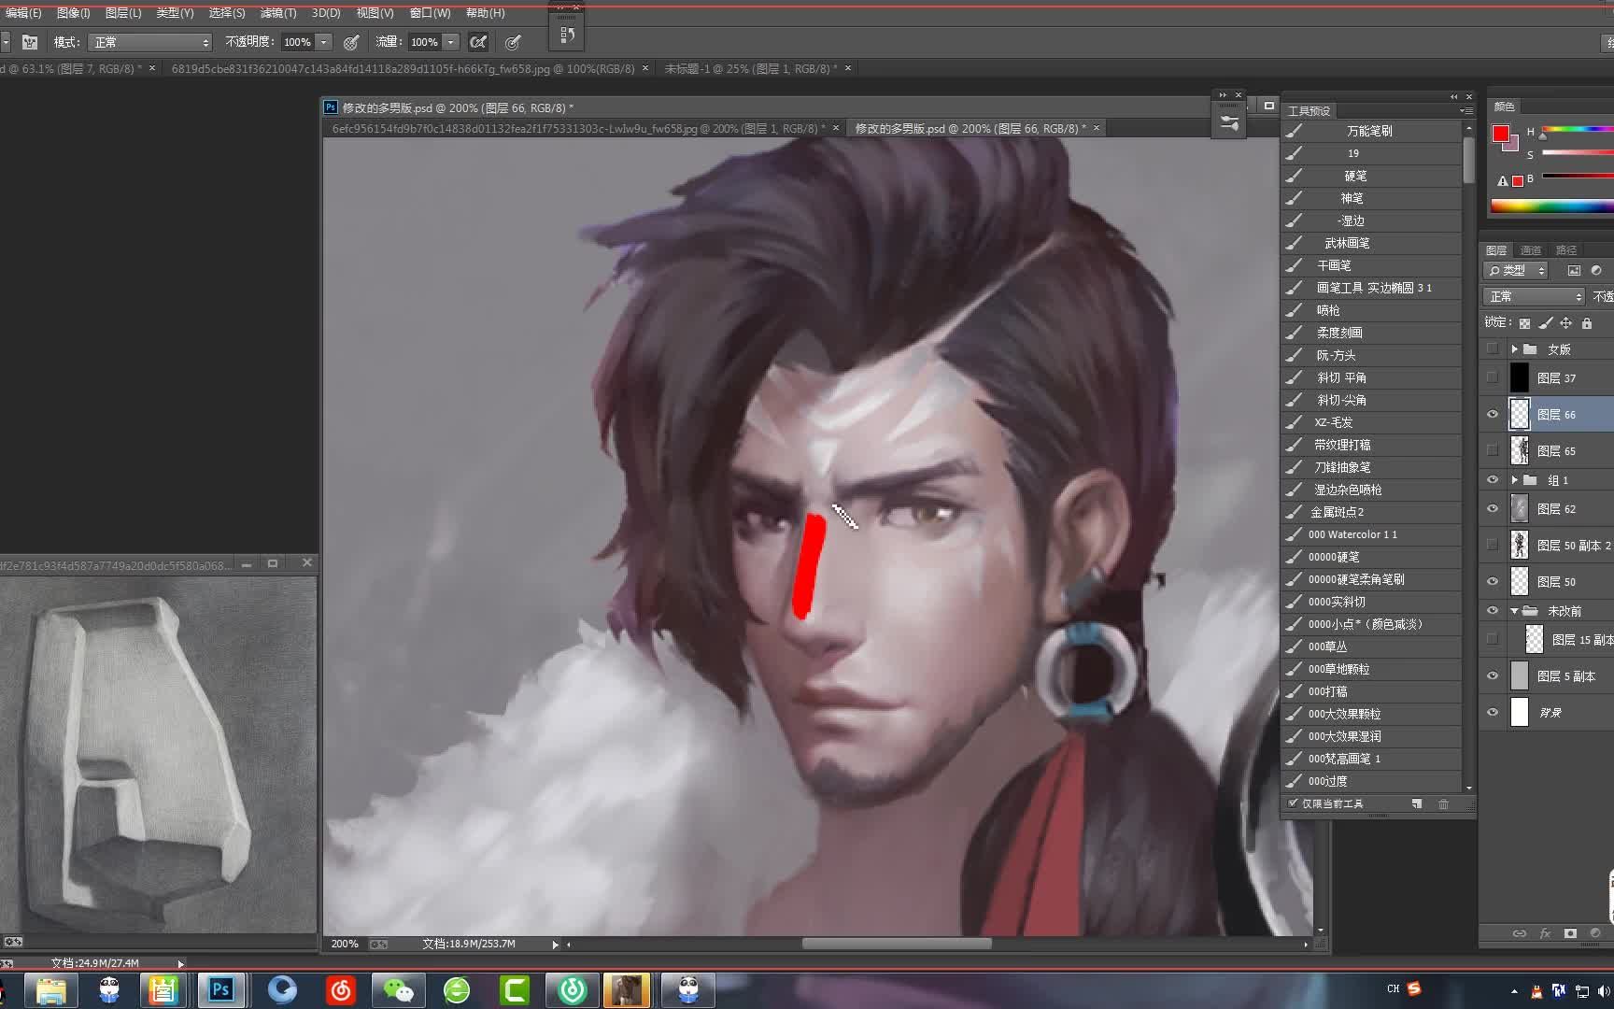Screen dimensions: 1614x1009
Task: Open the brush settings panel icon on document edge
Action: click(x=1229, y=122)
